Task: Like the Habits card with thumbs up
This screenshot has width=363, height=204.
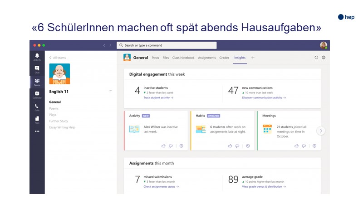Action: (230, 146)
